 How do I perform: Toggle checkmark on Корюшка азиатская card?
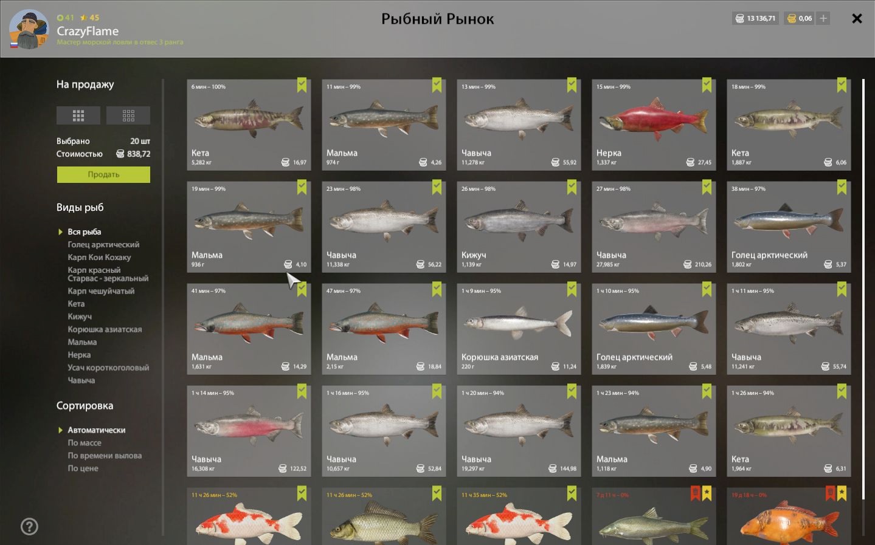click(x=572, y=289)
